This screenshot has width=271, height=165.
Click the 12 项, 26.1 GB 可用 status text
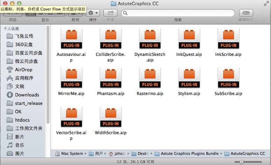(x=135, y=162)
